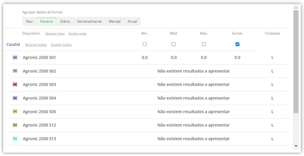Click Ocultar todos next to Dispositivo
The height and width of the screenshot is (156, 304).
[x=77, y=34]
